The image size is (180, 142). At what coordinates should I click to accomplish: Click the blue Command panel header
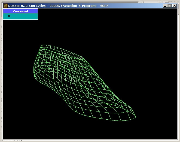coord(20,11)
